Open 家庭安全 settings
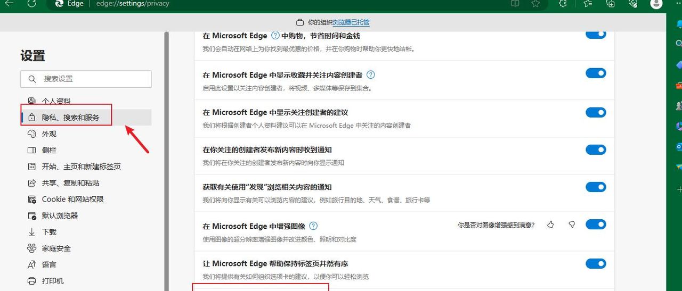 click(86, 248)
